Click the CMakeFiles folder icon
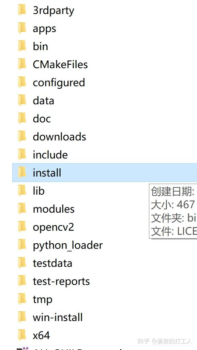 click(x=22, y=64)
